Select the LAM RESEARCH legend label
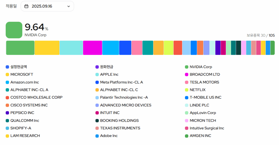The height and width of the screenshot is (145, 279). point(25,135)
